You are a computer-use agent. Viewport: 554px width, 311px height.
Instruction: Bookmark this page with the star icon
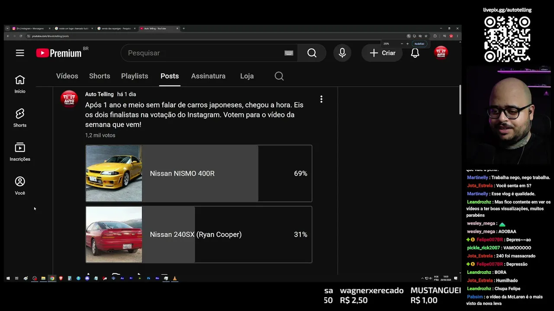click(x=426, y=36)
